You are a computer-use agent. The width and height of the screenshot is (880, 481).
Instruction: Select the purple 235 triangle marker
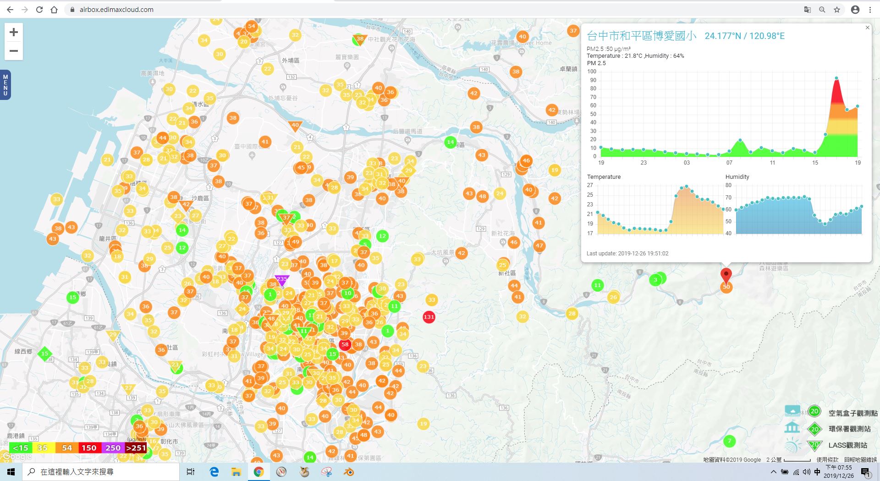[281, 280]
